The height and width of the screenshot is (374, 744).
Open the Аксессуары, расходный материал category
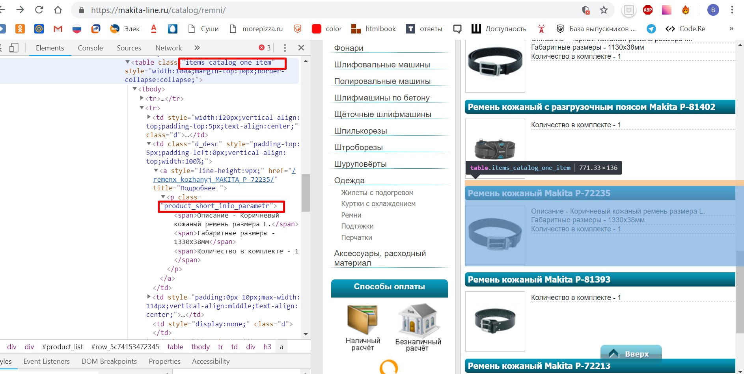click(380, 258)
